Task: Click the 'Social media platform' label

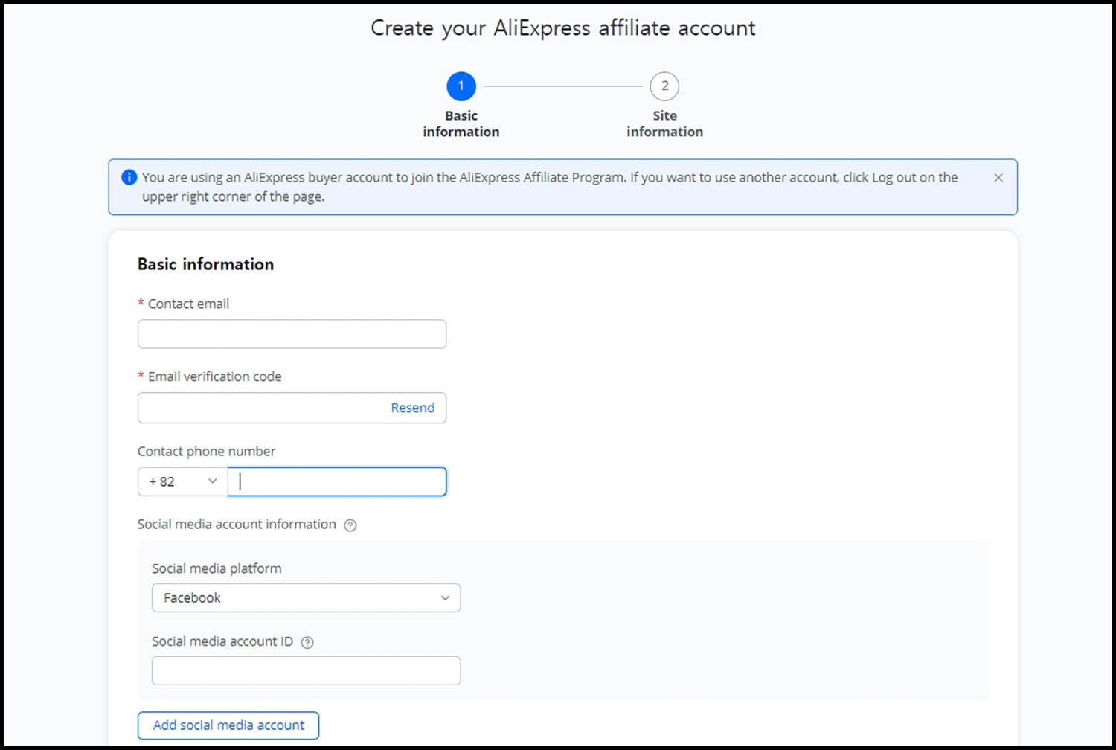Action: 217,568
